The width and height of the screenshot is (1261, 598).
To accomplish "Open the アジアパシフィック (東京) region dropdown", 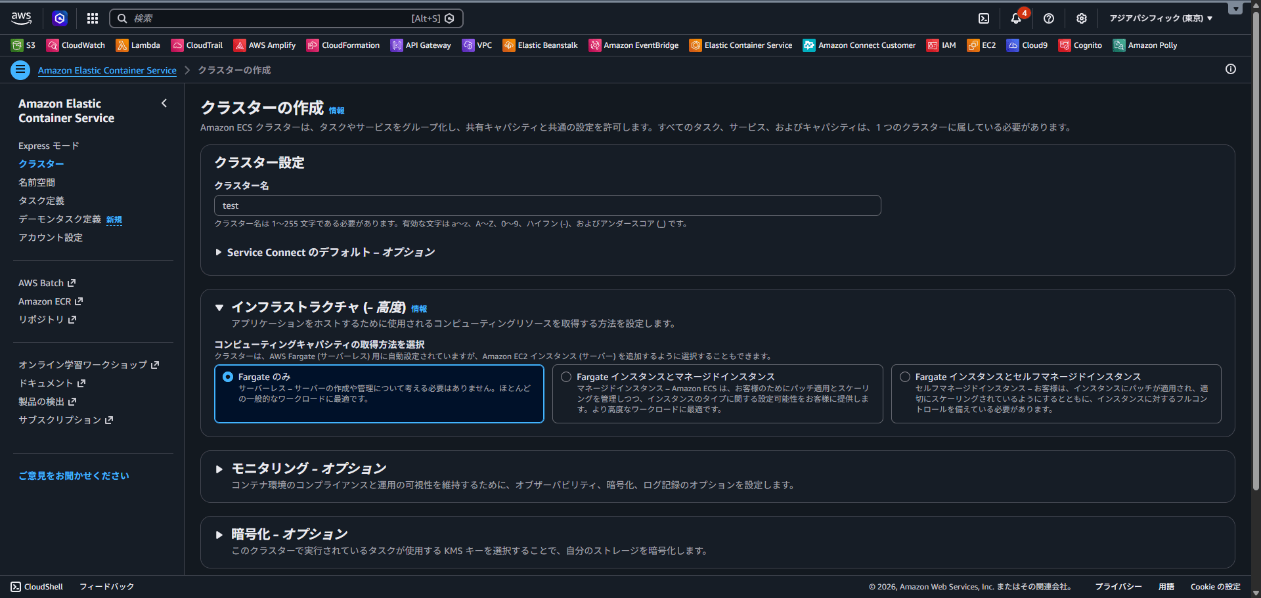I will pos(1161,18).
